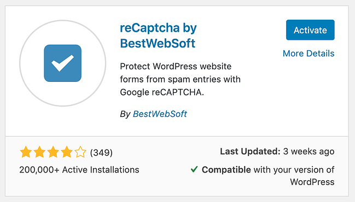This screenshot has height=202, width=355.
Task: Click the green Compatible checkmark icon
Action: (194, 169)
